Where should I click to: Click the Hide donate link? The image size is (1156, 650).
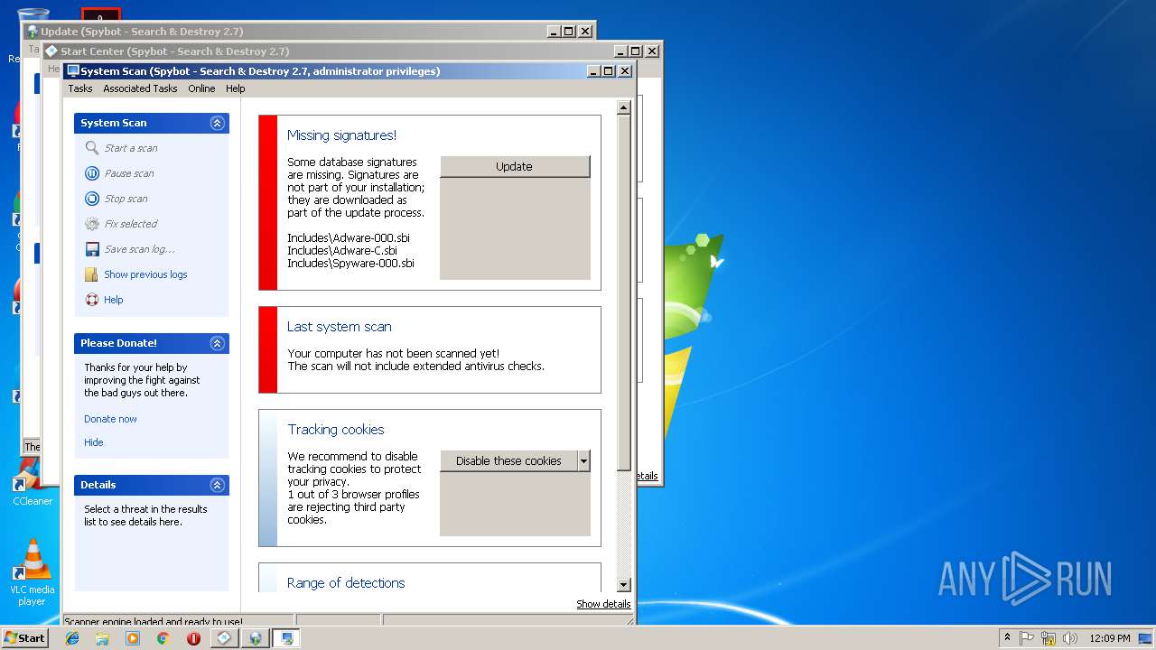[94, 442]
